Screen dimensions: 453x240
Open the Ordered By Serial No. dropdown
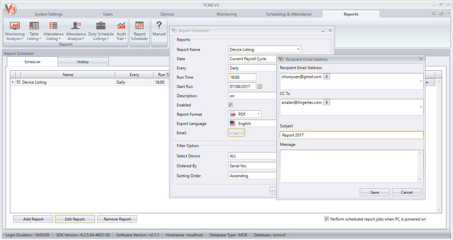(252, 166)
